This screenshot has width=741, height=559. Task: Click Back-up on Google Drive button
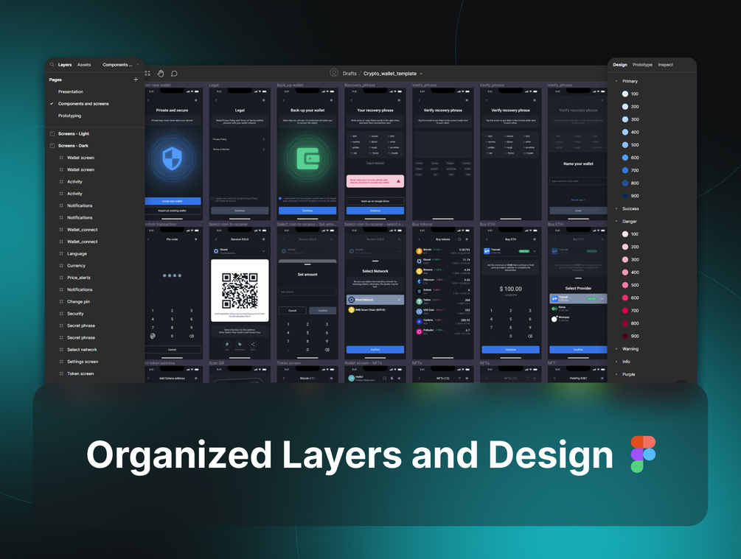click(x=375, y=201)
